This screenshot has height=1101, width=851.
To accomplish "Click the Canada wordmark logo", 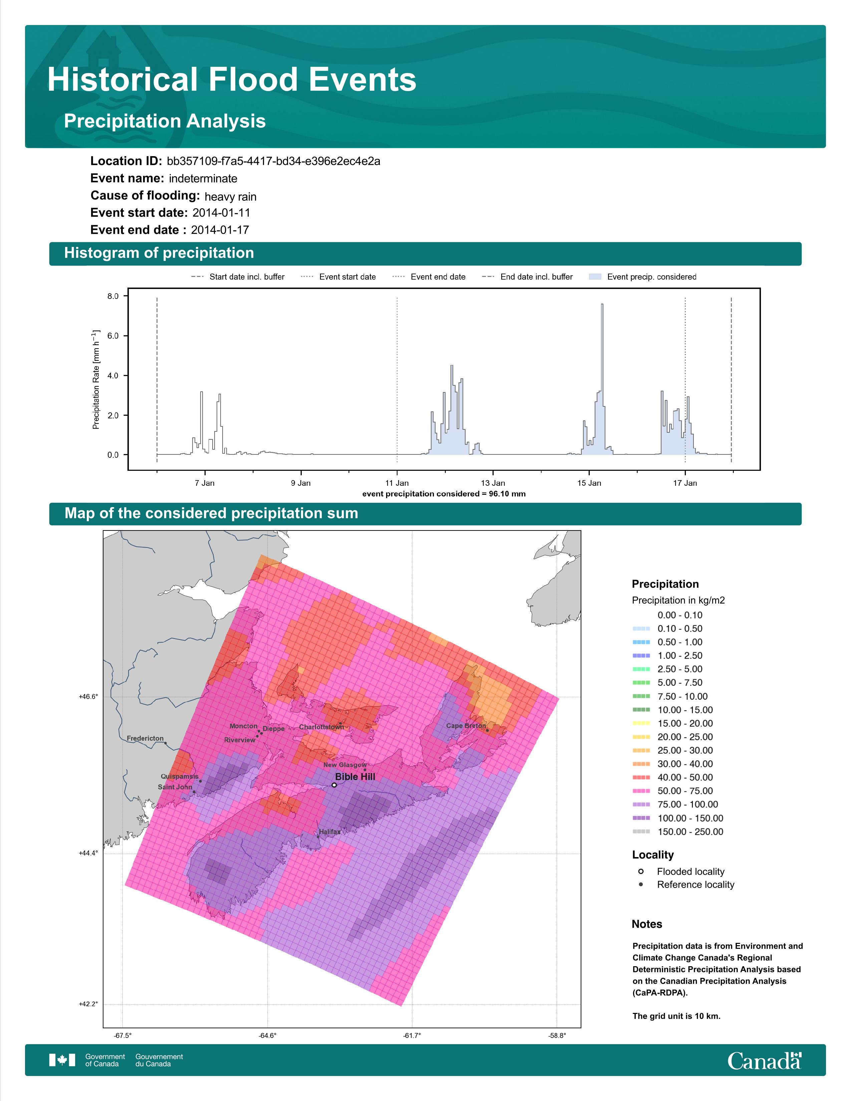I will [x=764, y=1060].
